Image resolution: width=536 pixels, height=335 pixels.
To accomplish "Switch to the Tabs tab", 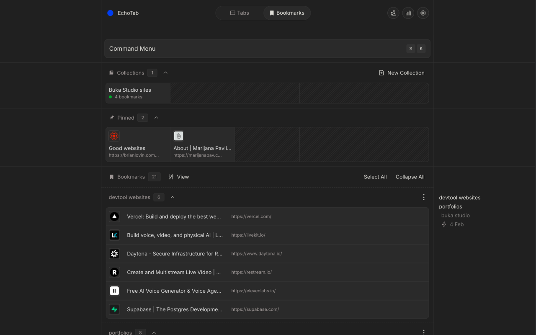I will (240, 13).
